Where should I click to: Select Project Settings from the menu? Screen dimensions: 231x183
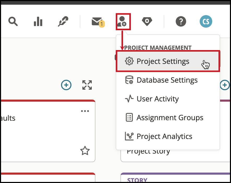168,61
